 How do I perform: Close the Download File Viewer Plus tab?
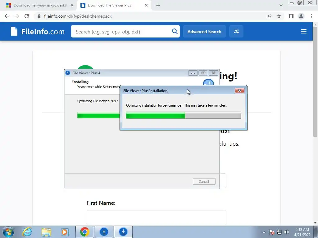click(146, 5)
